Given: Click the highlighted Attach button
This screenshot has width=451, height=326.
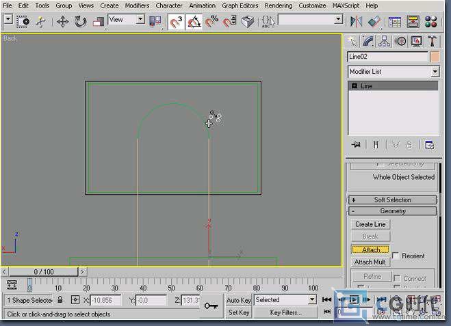Looking at the screenshot, I should click(370, 250).
